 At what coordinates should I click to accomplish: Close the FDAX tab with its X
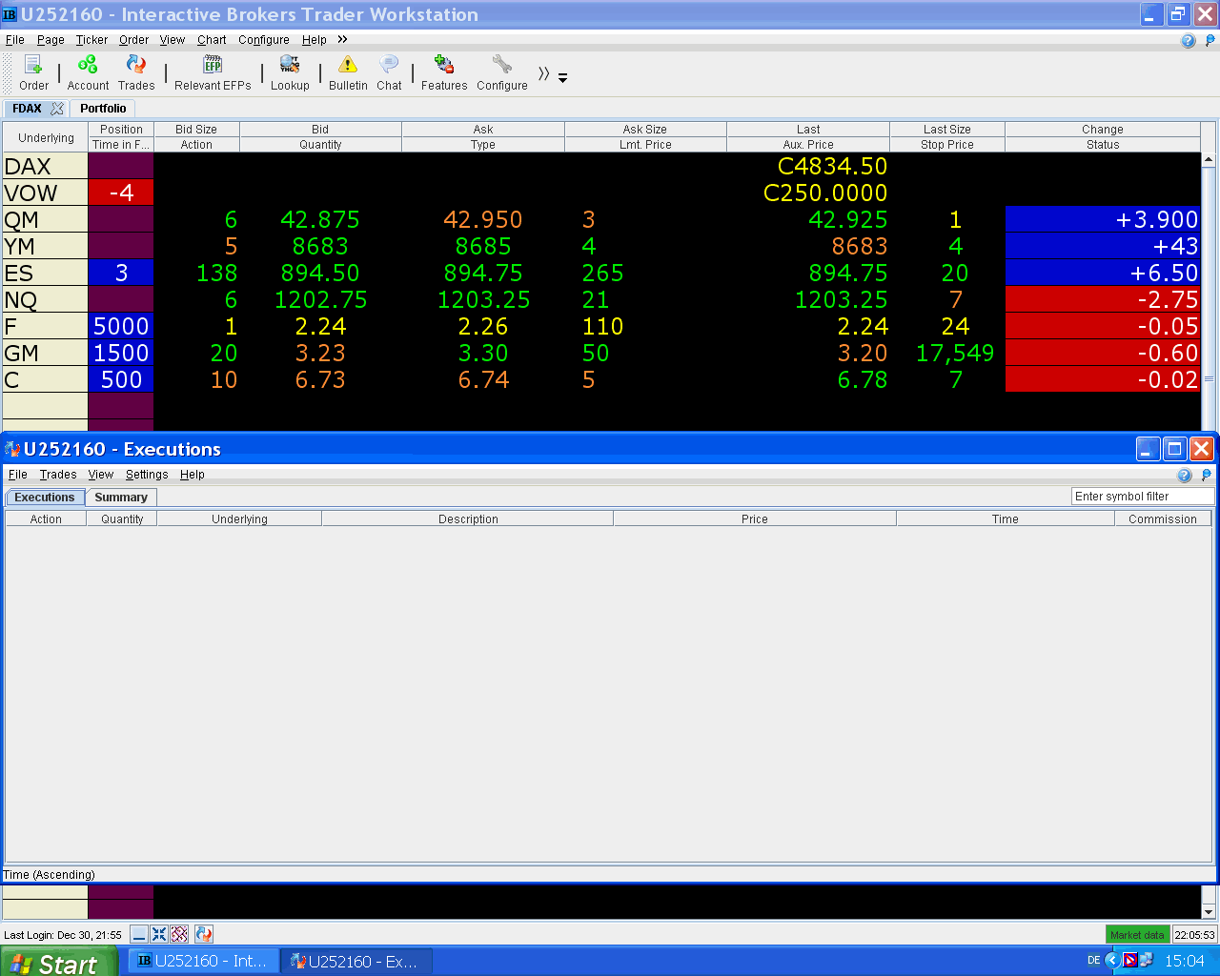pyautogui.click(x=57, y=109)
